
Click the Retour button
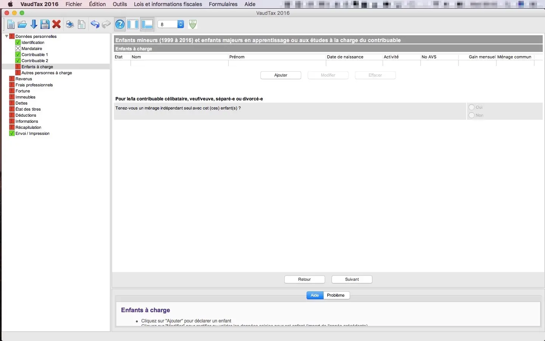pyautogui.click(x=305, y=279)
